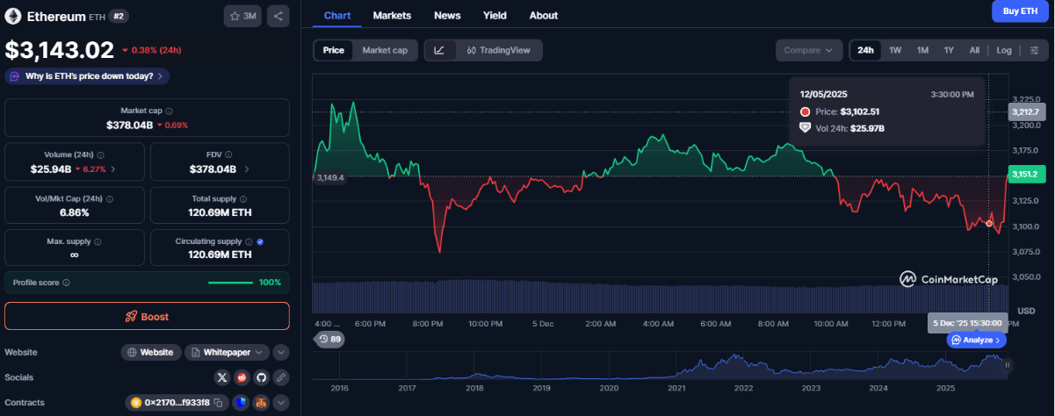
Task: Open the Profile score info icon
Action: point(67,283)
